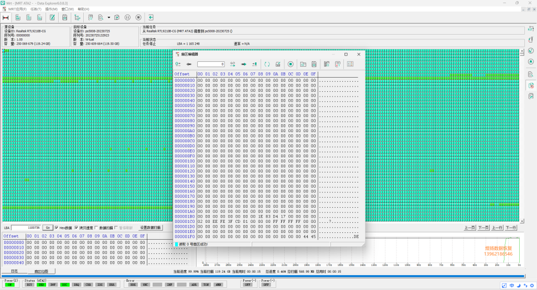Click the bar-chart document icon in main toolbar
Image resolution: width=537 pixels, height=290 pixels.
pyautogui.click(x=40, y=17)
